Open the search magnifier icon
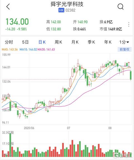The image size is (134, 160). [121, 7]
